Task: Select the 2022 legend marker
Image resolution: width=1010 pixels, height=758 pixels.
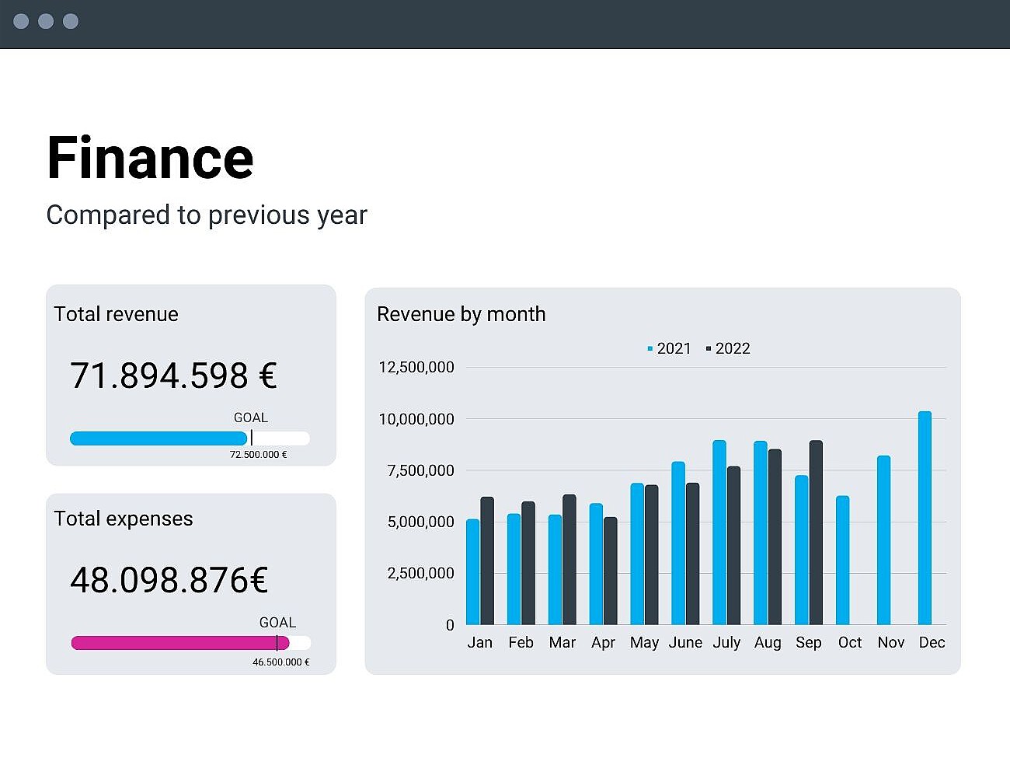Action: pyautogui.click(x=708, y=348)
